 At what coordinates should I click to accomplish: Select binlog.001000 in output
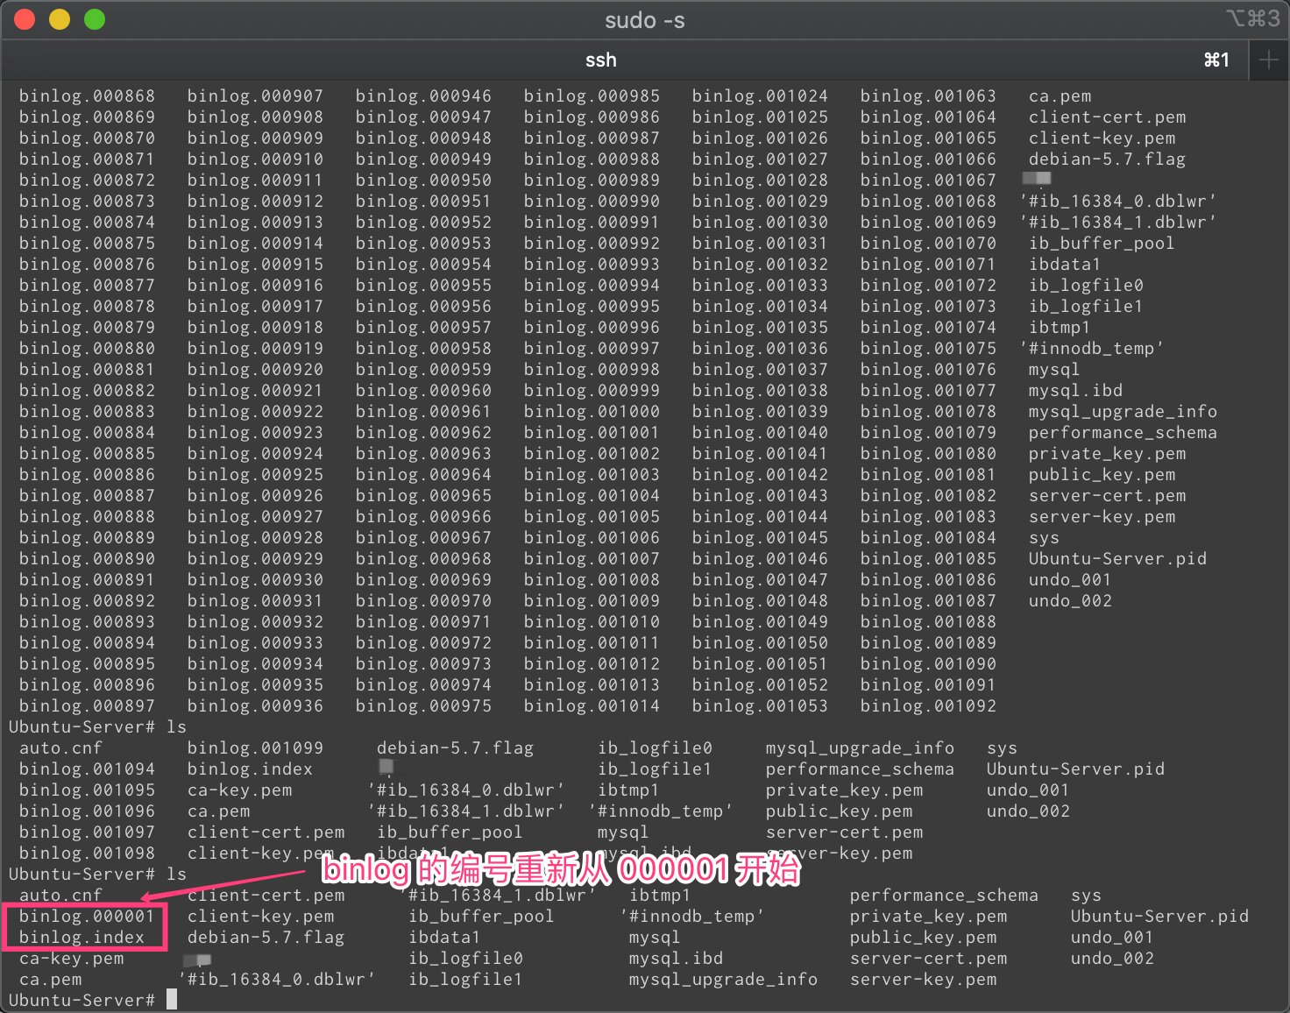tap(592, 411)
